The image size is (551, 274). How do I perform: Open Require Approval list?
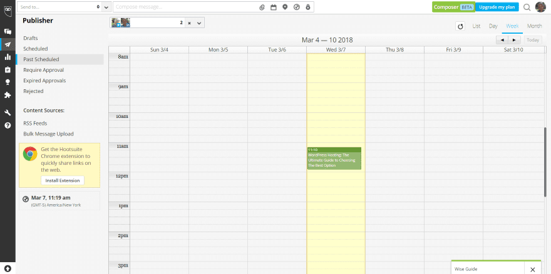44,70
